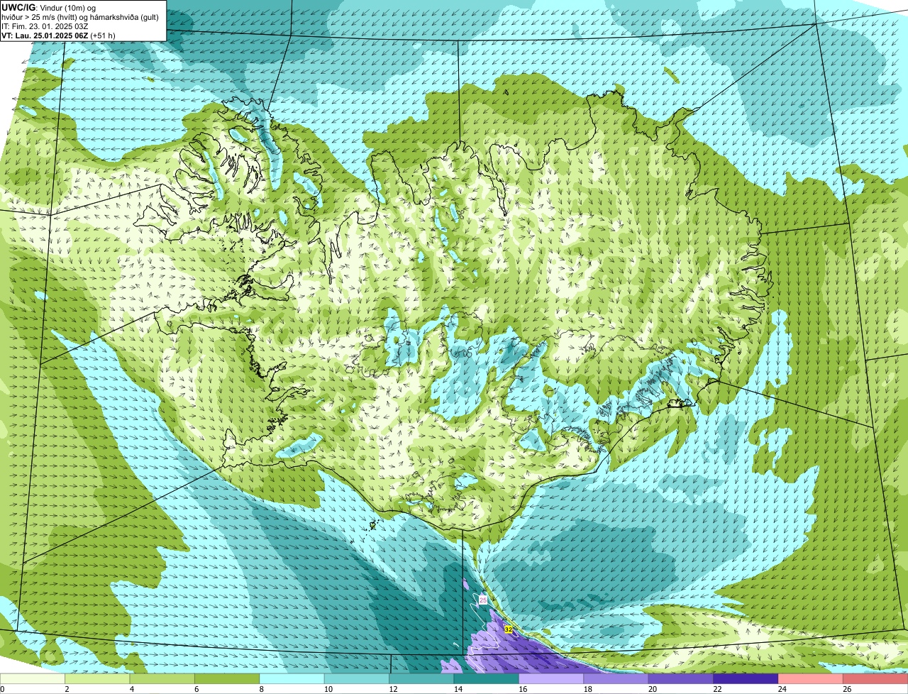Select the pink swatch between 24 and 26
The image size is (908, 694).
[811, 678]
